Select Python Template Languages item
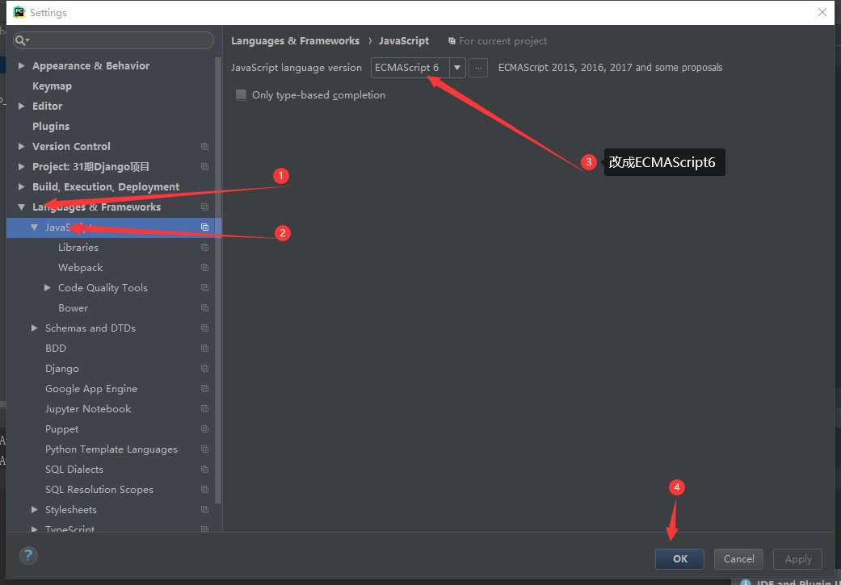The height and width of the screenshot is (585, 841). click(111, 449)
